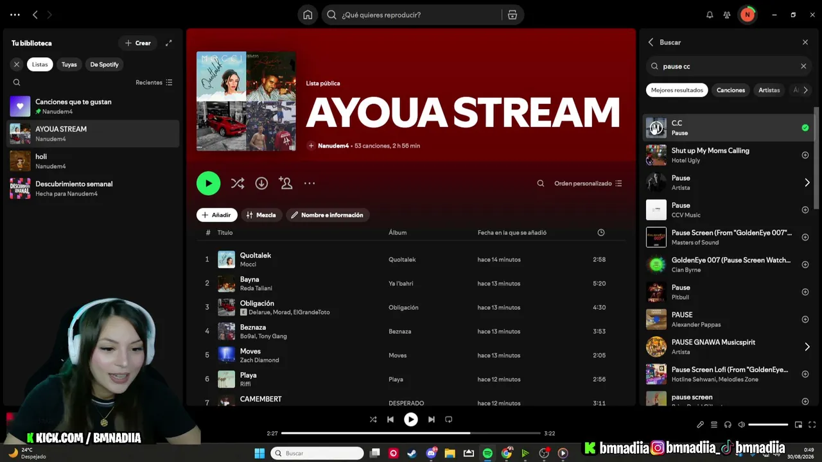The height and width of the screenshot is (462, 822).
Task: Select the Mejores resultados tab
Action: point(677,90)
